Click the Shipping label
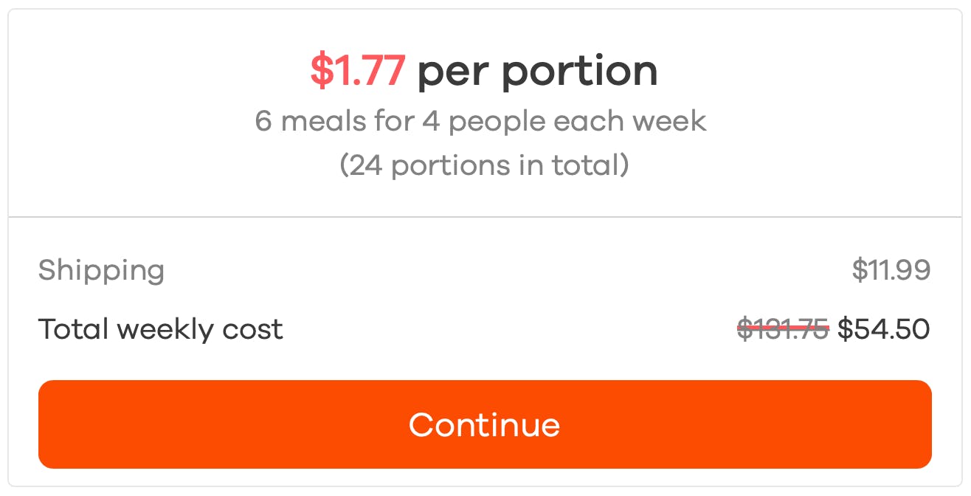971x496 pixels. coord(101,270)
